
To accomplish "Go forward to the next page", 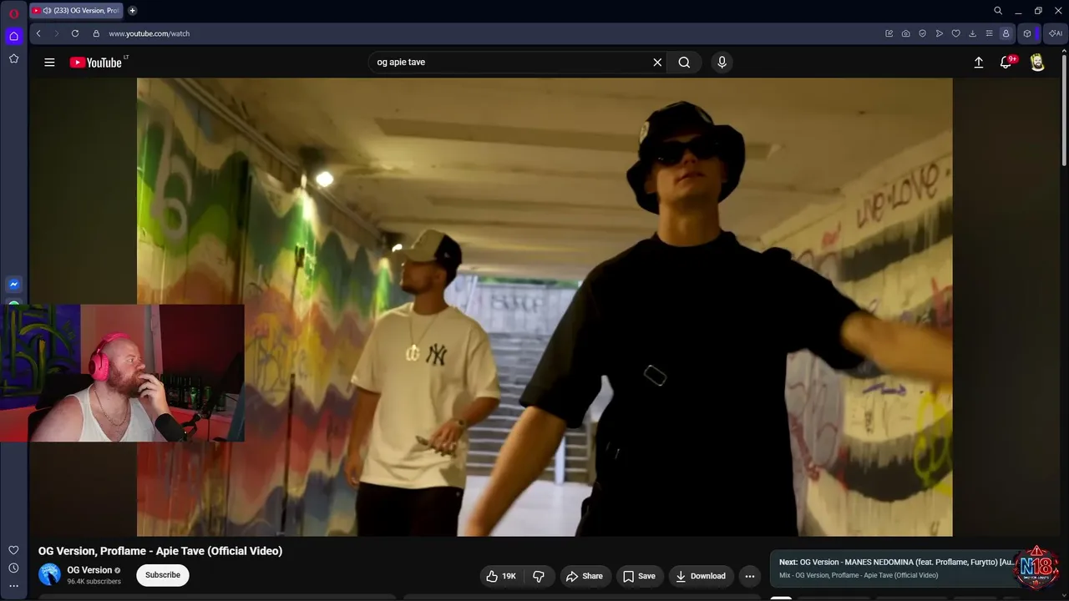I will tap(57, 33).
